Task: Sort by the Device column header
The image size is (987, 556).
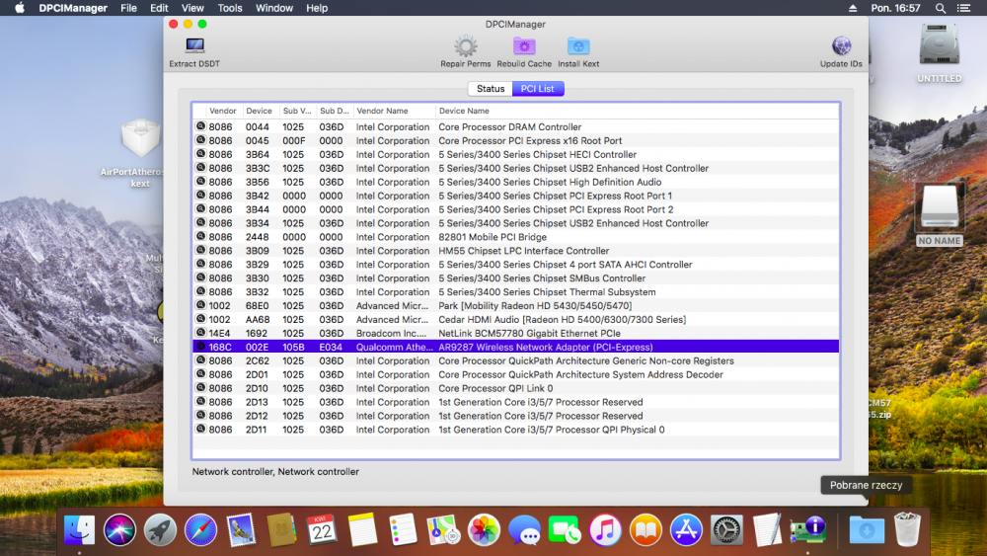Action: (259, 111)
